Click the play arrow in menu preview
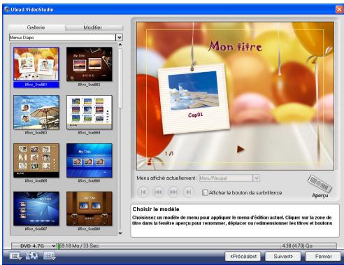344x265 pixels. point(241,149)
